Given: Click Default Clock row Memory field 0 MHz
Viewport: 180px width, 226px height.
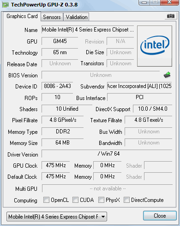Looking at the screenshot, I should click(x=108, y=176).
